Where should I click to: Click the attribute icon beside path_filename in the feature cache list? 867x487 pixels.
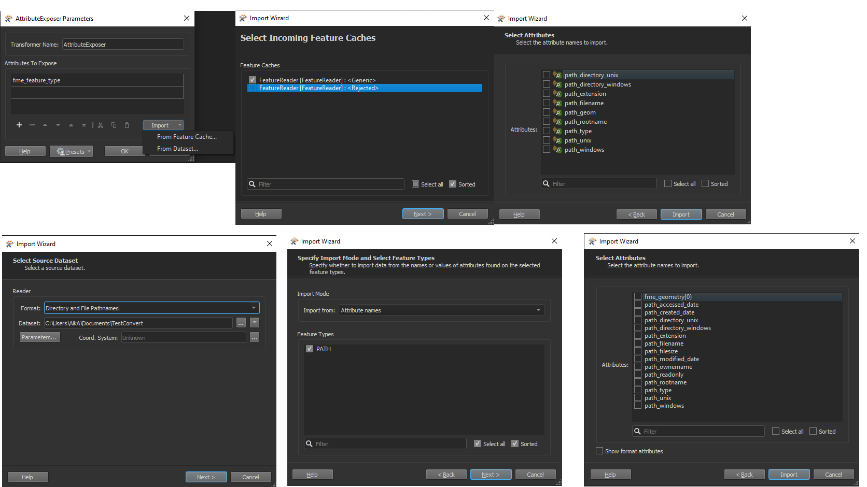tap(557, 103)
